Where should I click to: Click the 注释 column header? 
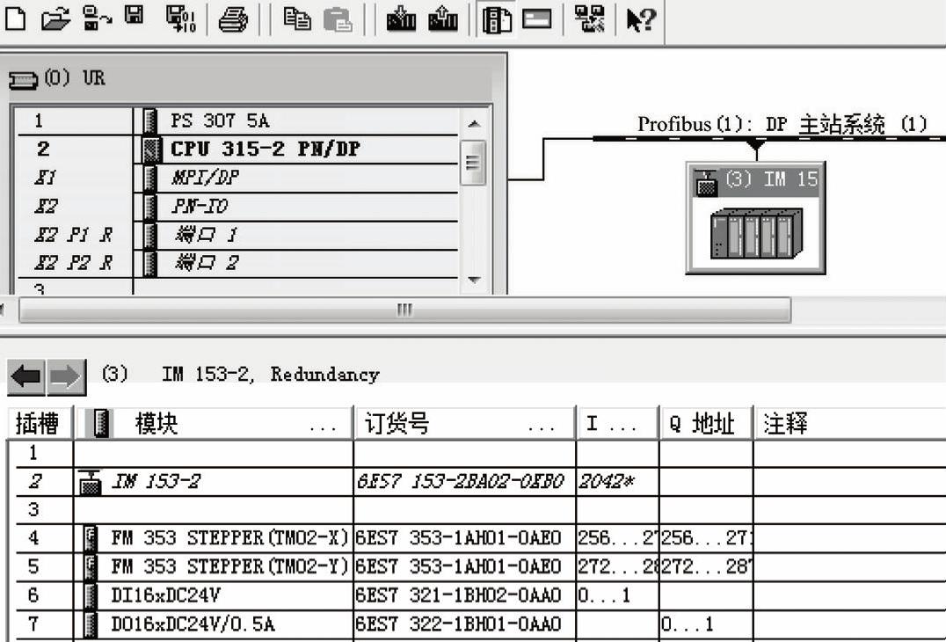[850, 423]
